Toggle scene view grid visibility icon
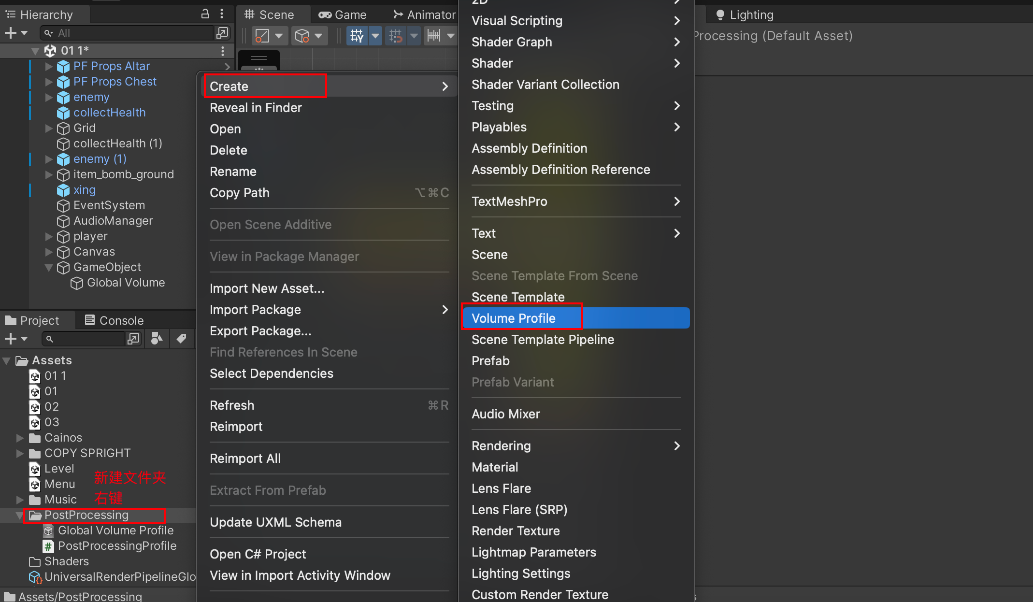Viewport: 1033px width, 602px height. (357, 35)
